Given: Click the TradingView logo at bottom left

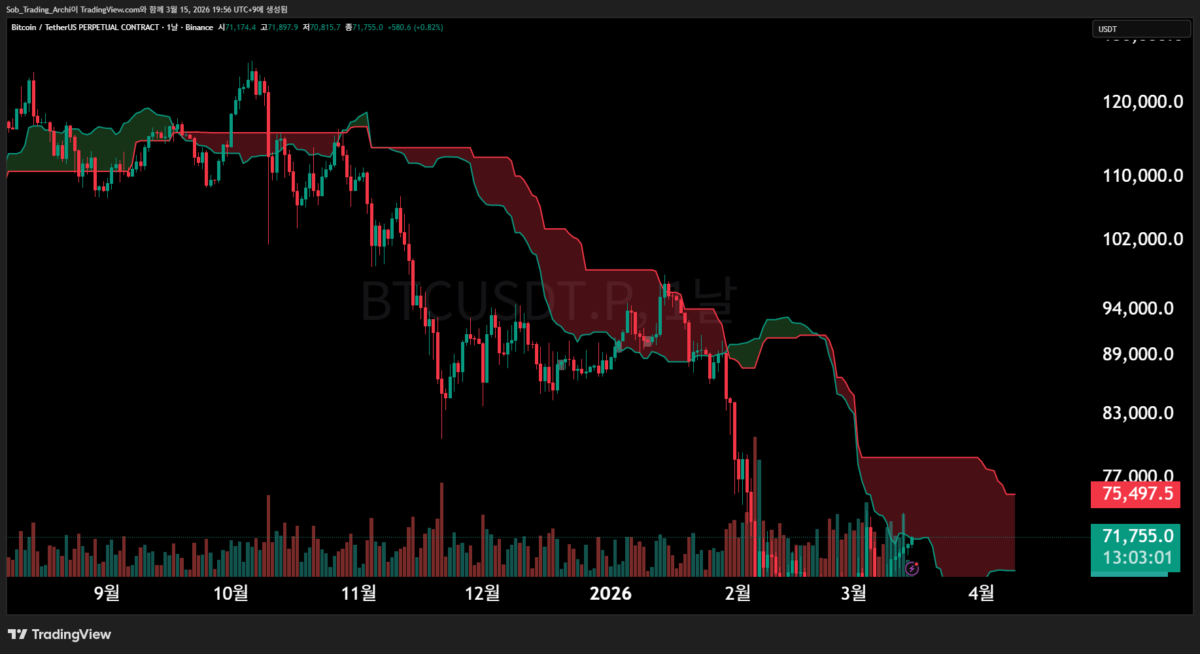Looking at the screenshot, I should 60,634.
